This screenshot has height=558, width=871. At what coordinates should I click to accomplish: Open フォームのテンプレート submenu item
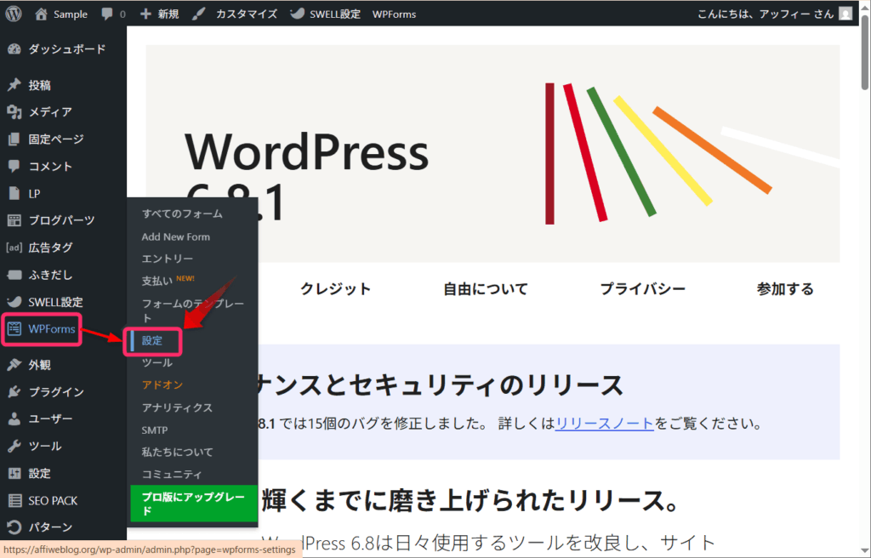192,310
